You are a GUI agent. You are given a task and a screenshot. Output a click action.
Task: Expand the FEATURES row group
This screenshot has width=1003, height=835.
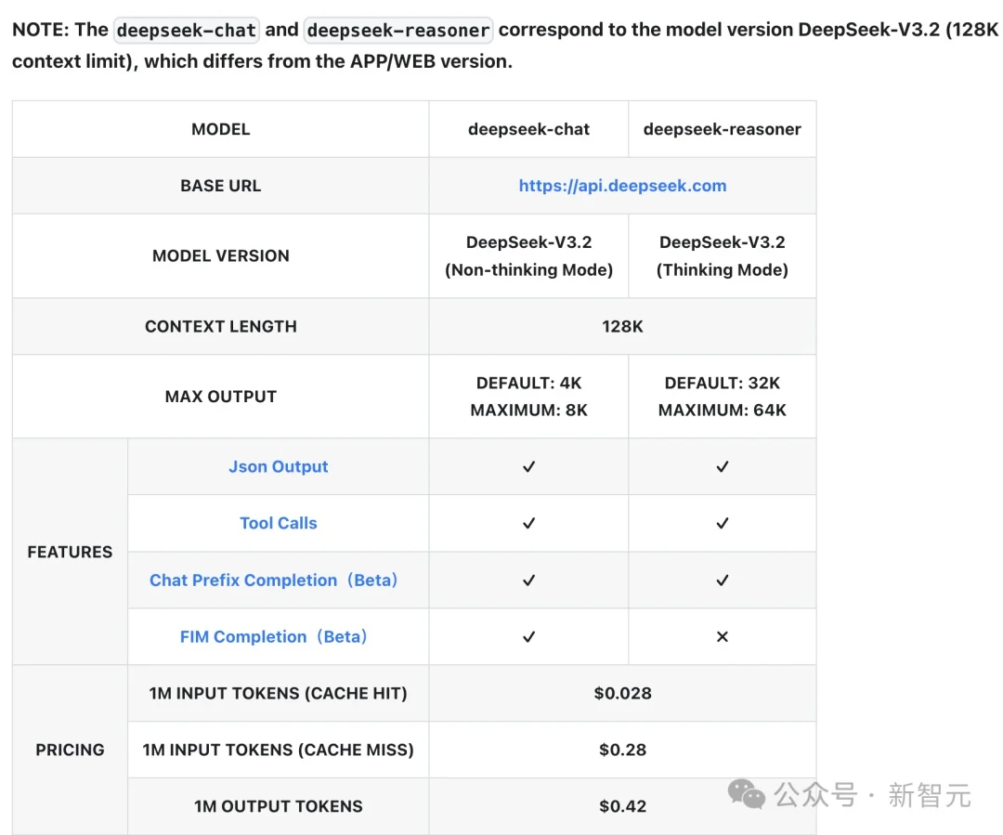tap(69, 552)
